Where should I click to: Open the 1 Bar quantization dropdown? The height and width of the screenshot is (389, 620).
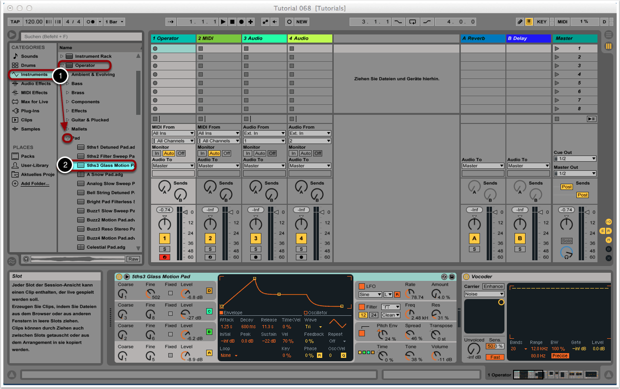115,22
